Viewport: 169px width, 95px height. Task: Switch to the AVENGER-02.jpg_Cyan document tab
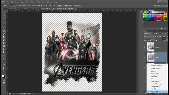(23, 9)
